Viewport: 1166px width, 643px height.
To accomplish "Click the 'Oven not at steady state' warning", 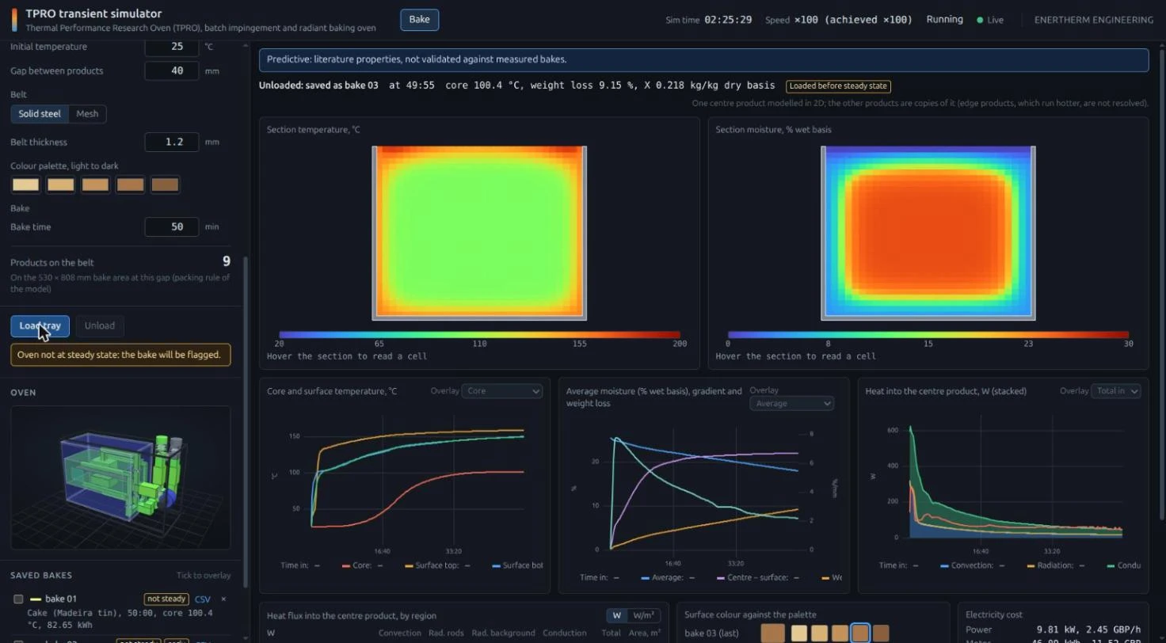I will pyautogui.click(x=120, y=355).
